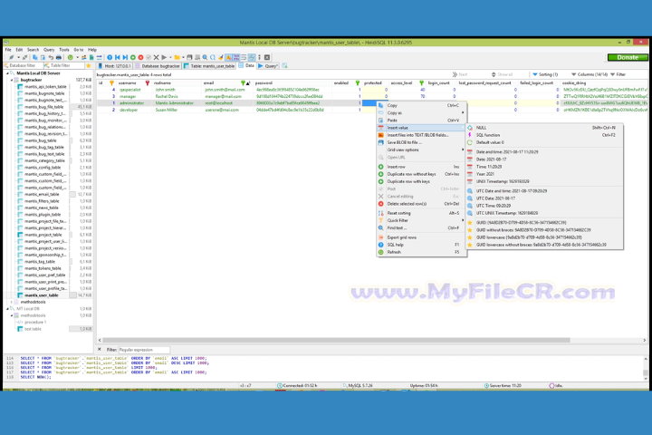
Task: Click the help (blue question) toolbar icon
Action: point(110,57)
